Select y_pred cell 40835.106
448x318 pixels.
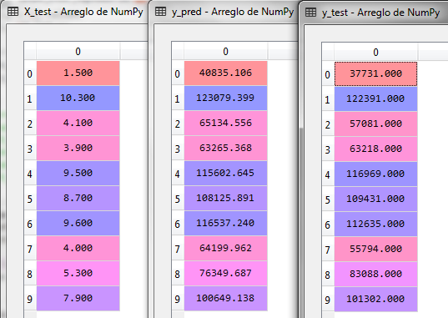(x=226, y=73)
